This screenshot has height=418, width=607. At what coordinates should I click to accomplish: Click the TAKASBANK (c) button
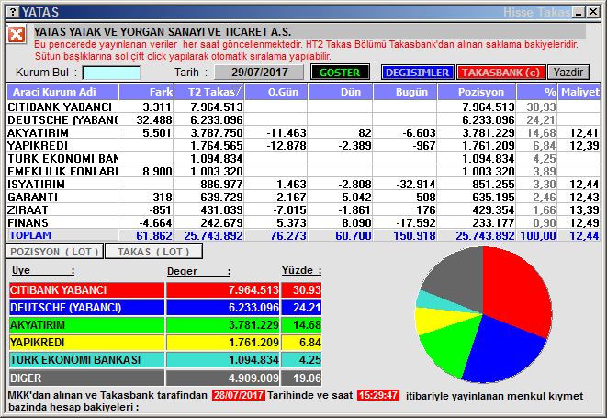click(x=500, y=73)
